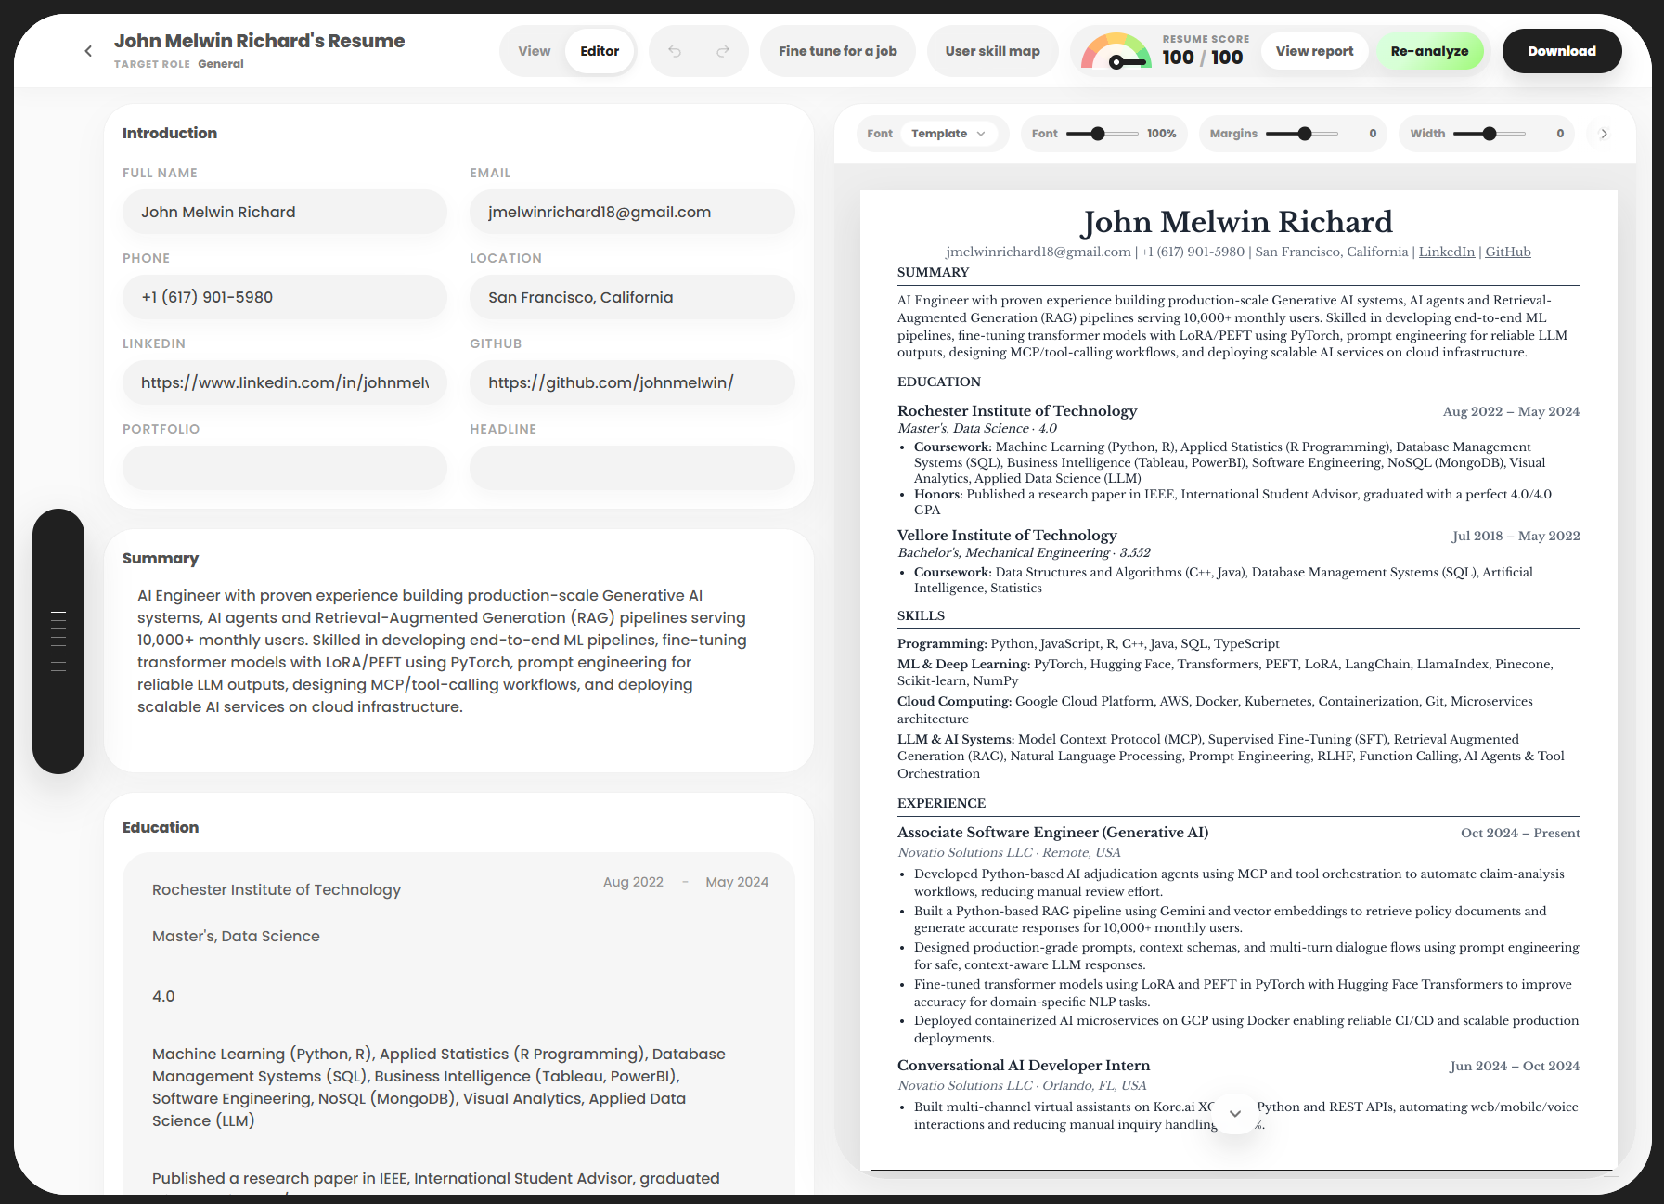The width and height of the screenshot is (1664, 1204).
Task: Click the Target Role General label
Action: 179,64
